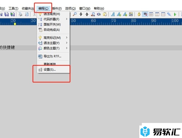The height and width of the screenshot is (138, 182).
Task: Choose 自动完成(A) from the menu
Action: 53,30
